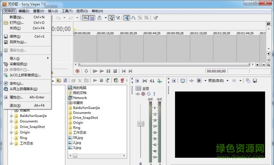Open the redo history dropdown arrow
This screenshot has width=274, height=165.
pyautogui.click(x=77, y=18)
